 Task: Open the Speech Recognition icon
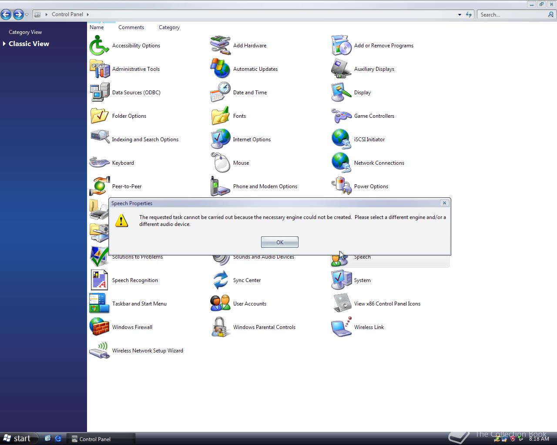pos(100,280)
